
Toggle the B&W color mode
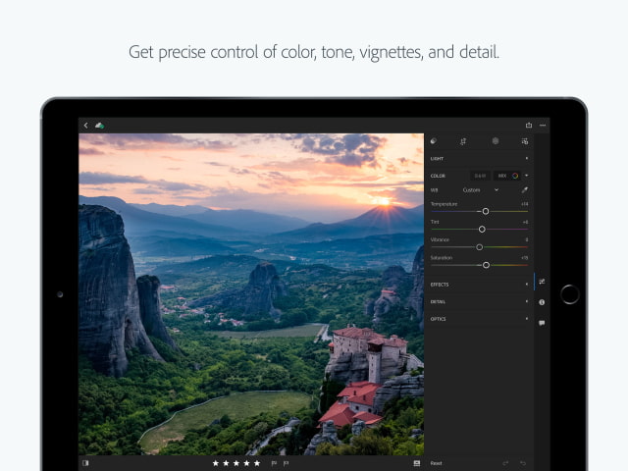pyautogui.click(x=480, y=176)
